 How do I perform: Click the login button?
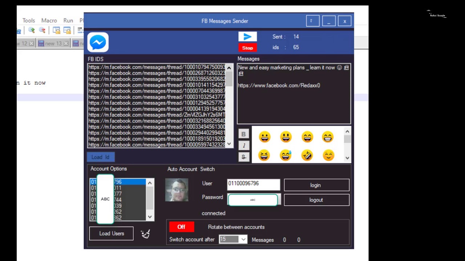(316, 185)
